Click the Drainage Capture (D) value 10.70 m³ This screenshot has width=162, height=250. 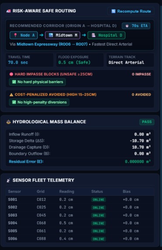coord(141,147)
